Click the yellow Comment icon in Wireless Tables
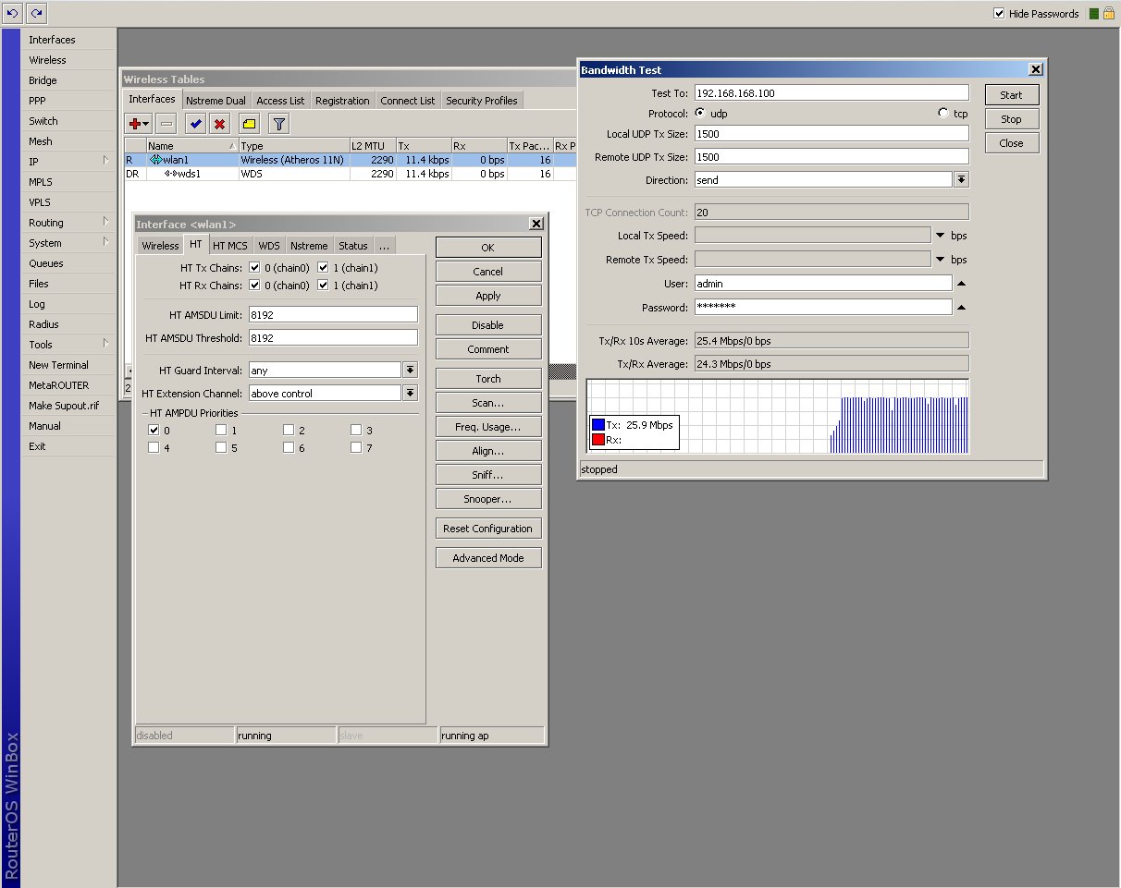 click(249, 124)
